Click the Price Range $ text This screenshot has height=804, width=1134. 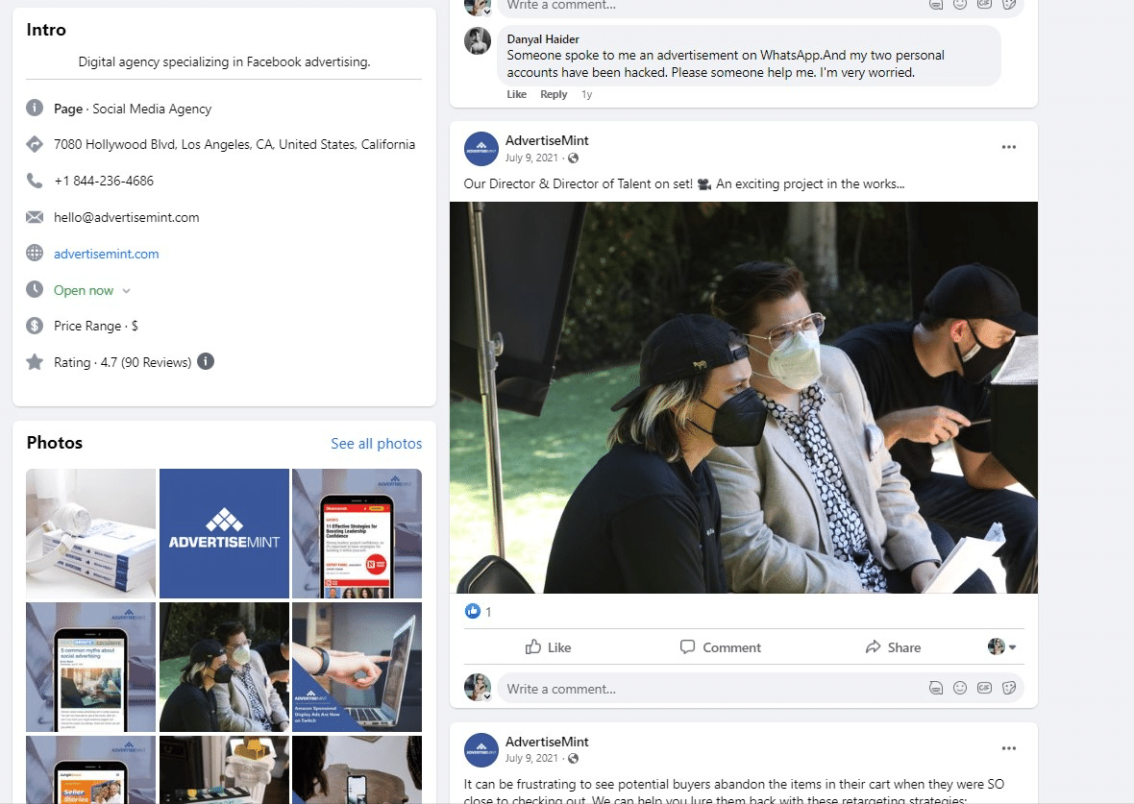95,326
